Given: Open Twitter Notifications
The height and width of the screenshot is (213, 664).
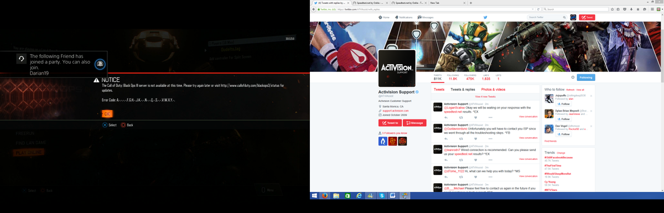Looking at the screenshot, I should pyautogui.click(x=403, y=18).
